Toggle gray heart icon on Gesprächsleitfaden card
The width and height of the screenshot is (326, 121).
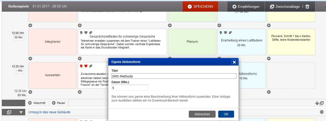point(86,33)
